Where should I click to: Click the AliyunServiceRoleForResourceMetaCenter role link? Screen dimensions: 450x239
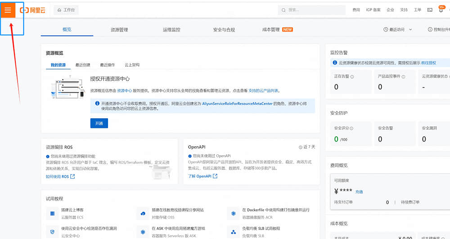point(237,104)
